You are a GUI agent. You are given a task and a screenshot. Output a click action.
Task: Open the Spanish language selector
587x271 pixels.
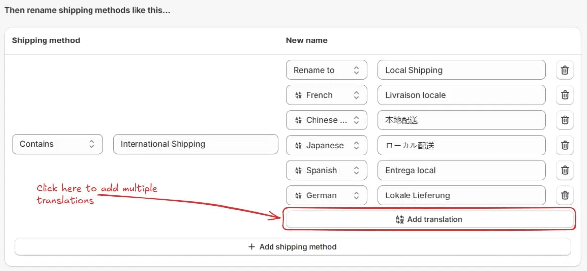tap(326, 170)
